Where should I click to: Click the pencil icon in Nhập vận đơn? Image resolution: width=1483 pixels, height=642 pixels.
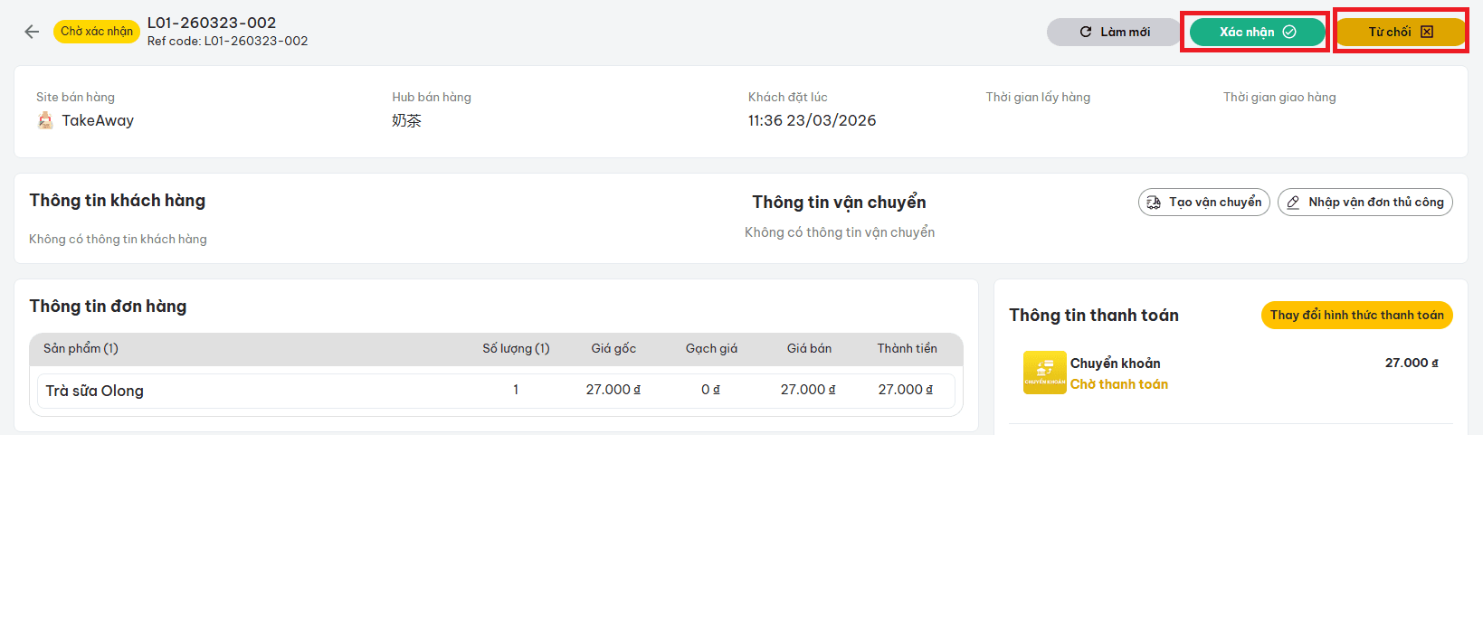point(1293,203)
